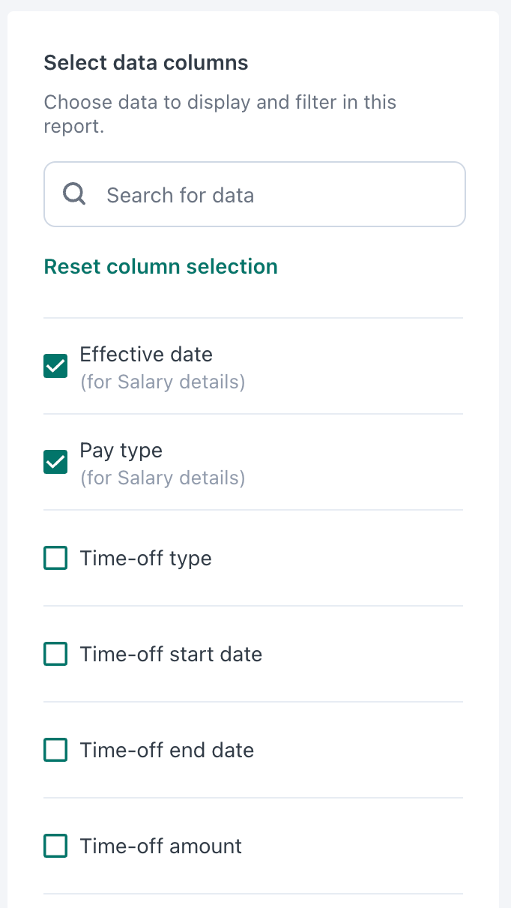This screenshot has height=908, width=511.
Task: Click the magnifying glass search icon
Action: pyautogui.click(x=74, y=194)
